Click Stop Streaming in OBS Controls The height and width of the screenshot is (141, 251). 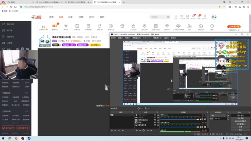click(x=240, y=115)
